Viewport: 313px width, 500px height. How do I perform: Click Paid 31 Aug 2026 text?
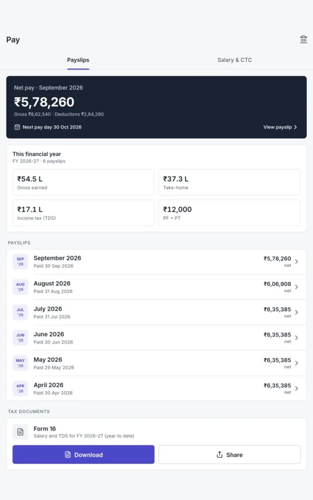pos(53,291)
